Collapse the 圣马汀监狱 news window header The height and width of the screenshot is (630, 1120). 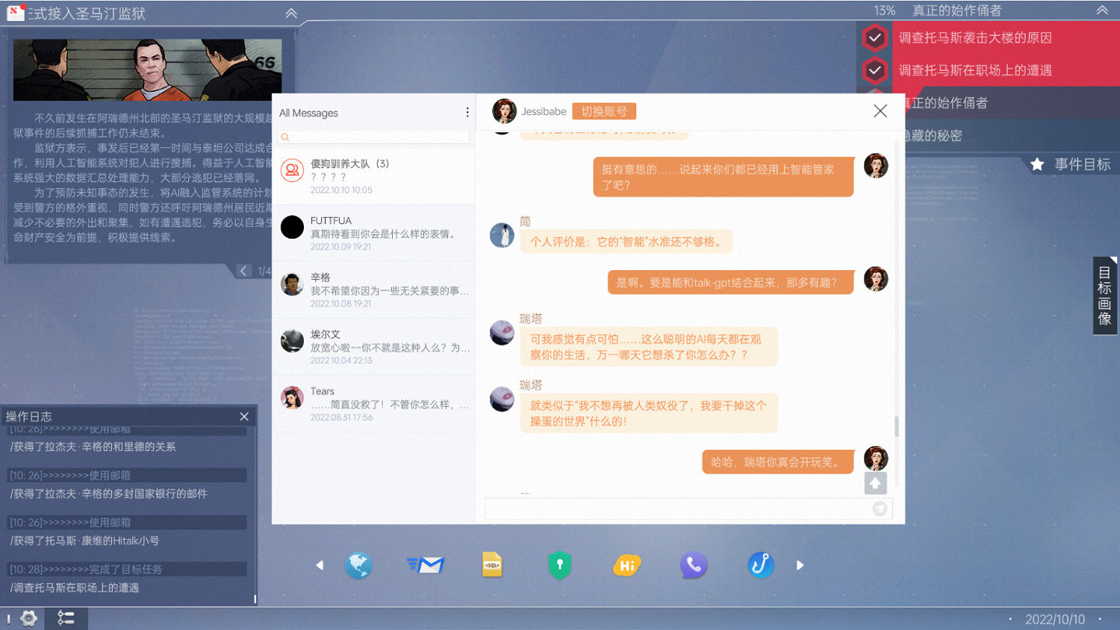coord(290,13)
